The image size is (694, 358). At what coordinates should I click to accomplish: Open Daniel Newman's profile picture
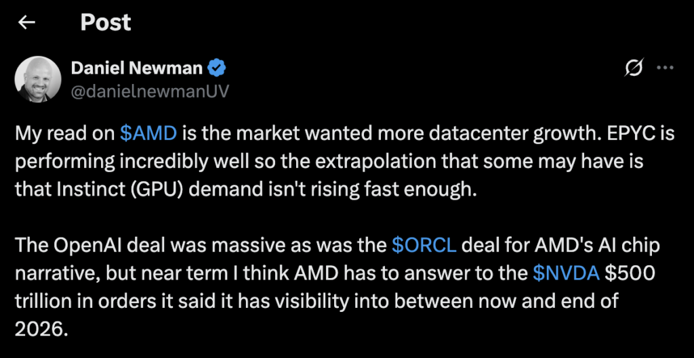coord(39,79)
